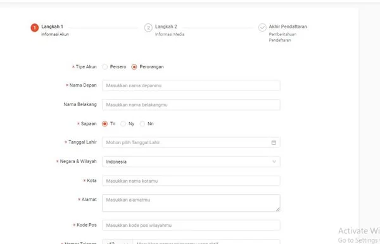Click the Kota input field

[191, 181]
